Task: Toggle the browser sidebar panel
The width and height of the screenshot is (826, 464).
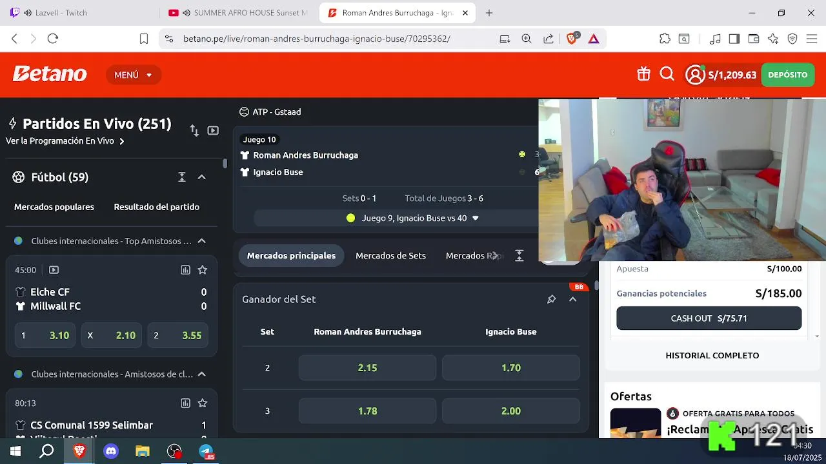Action: [734, 39]
